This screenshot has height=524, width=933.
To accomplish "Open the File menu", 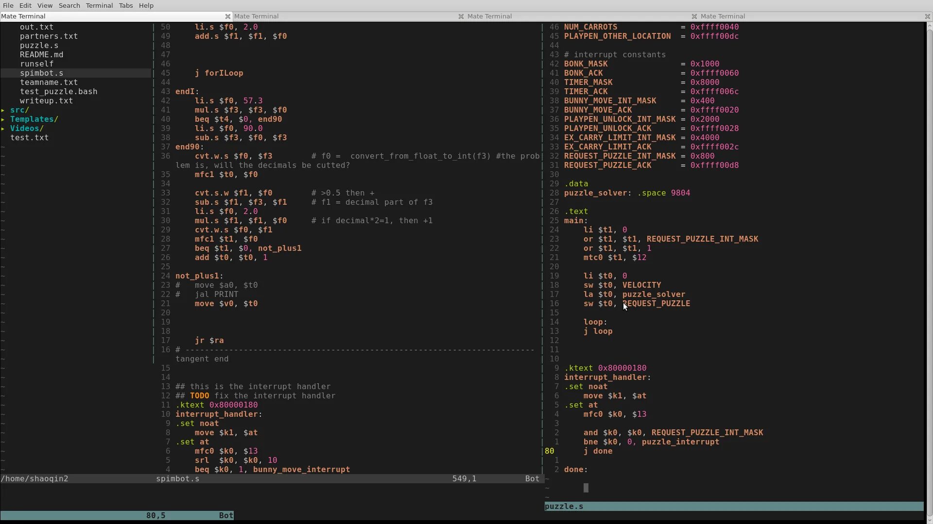I will pyautogui.click(x=8, y=5).
